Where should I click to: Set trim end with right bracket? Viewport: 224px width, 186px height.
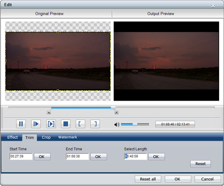[x=95, y=124]
